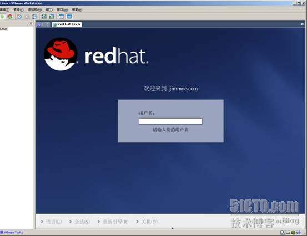Click the 用户名 username input field
Viewport: 307px width, 236px height.
(x=170, y=121)
